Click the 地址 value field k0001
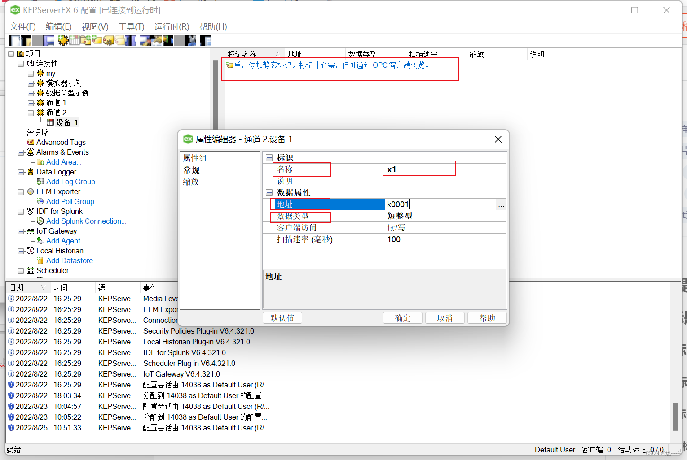Viewport: 687px width, 460px height. (x=441, y=204)
